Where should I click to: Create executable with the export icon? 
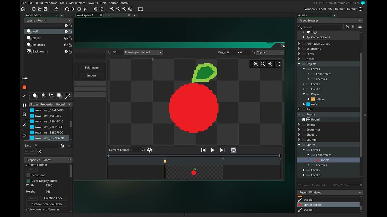56,9
